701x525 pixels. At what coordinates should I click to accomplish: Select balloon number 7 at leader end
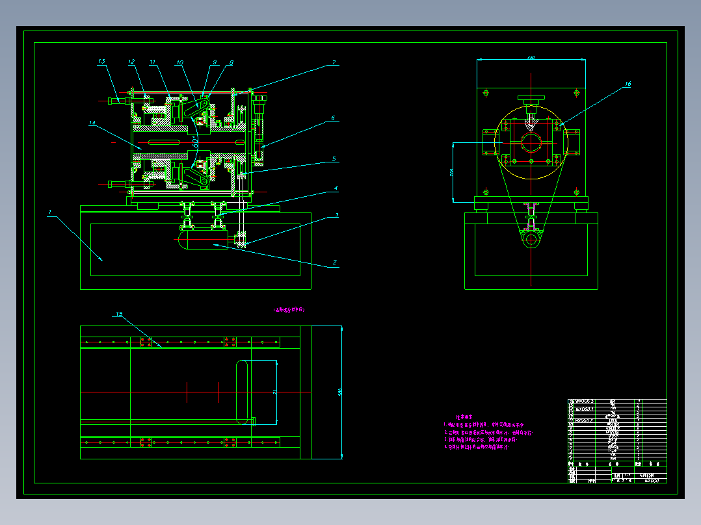click(334, 62)
